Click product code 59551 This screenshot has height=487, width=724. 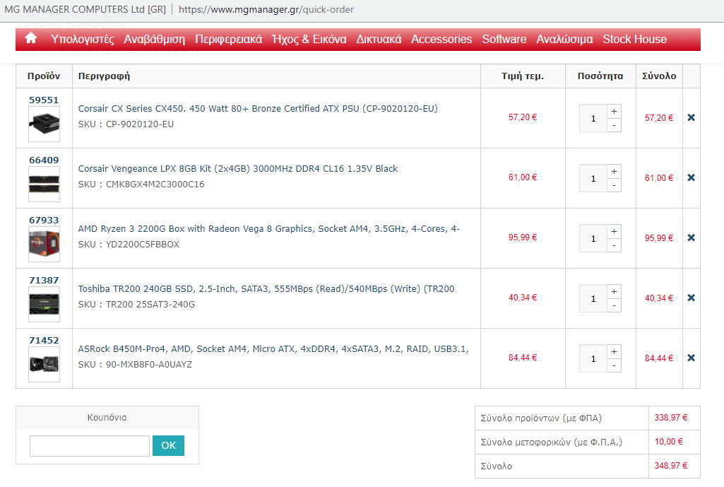pyautogui.click(x=44, y=100)
